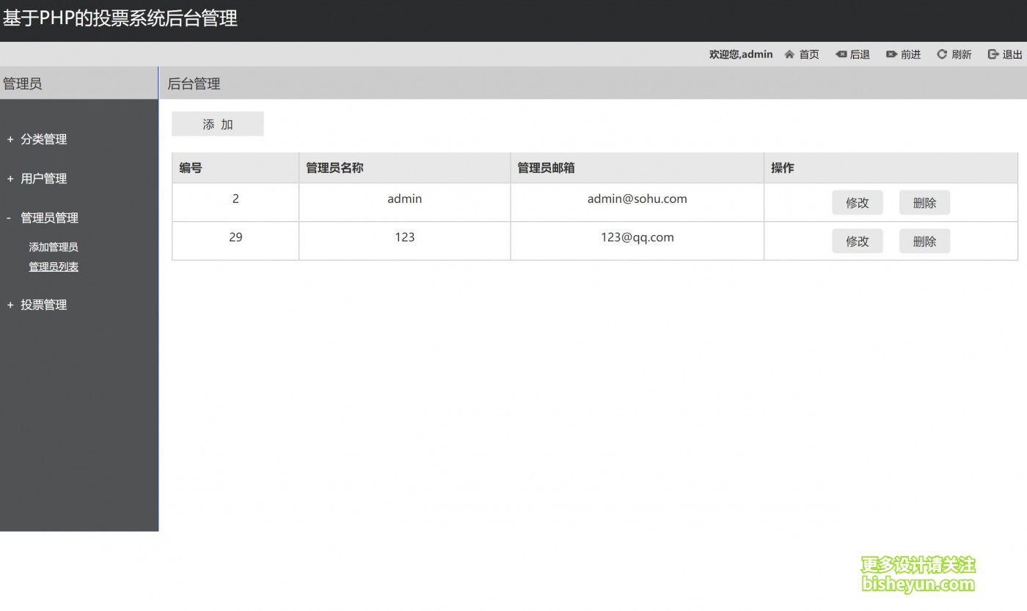This screenshot has height=611, width=1027.
Task: Click the 后台管理 panel heading
Action: 194,84
